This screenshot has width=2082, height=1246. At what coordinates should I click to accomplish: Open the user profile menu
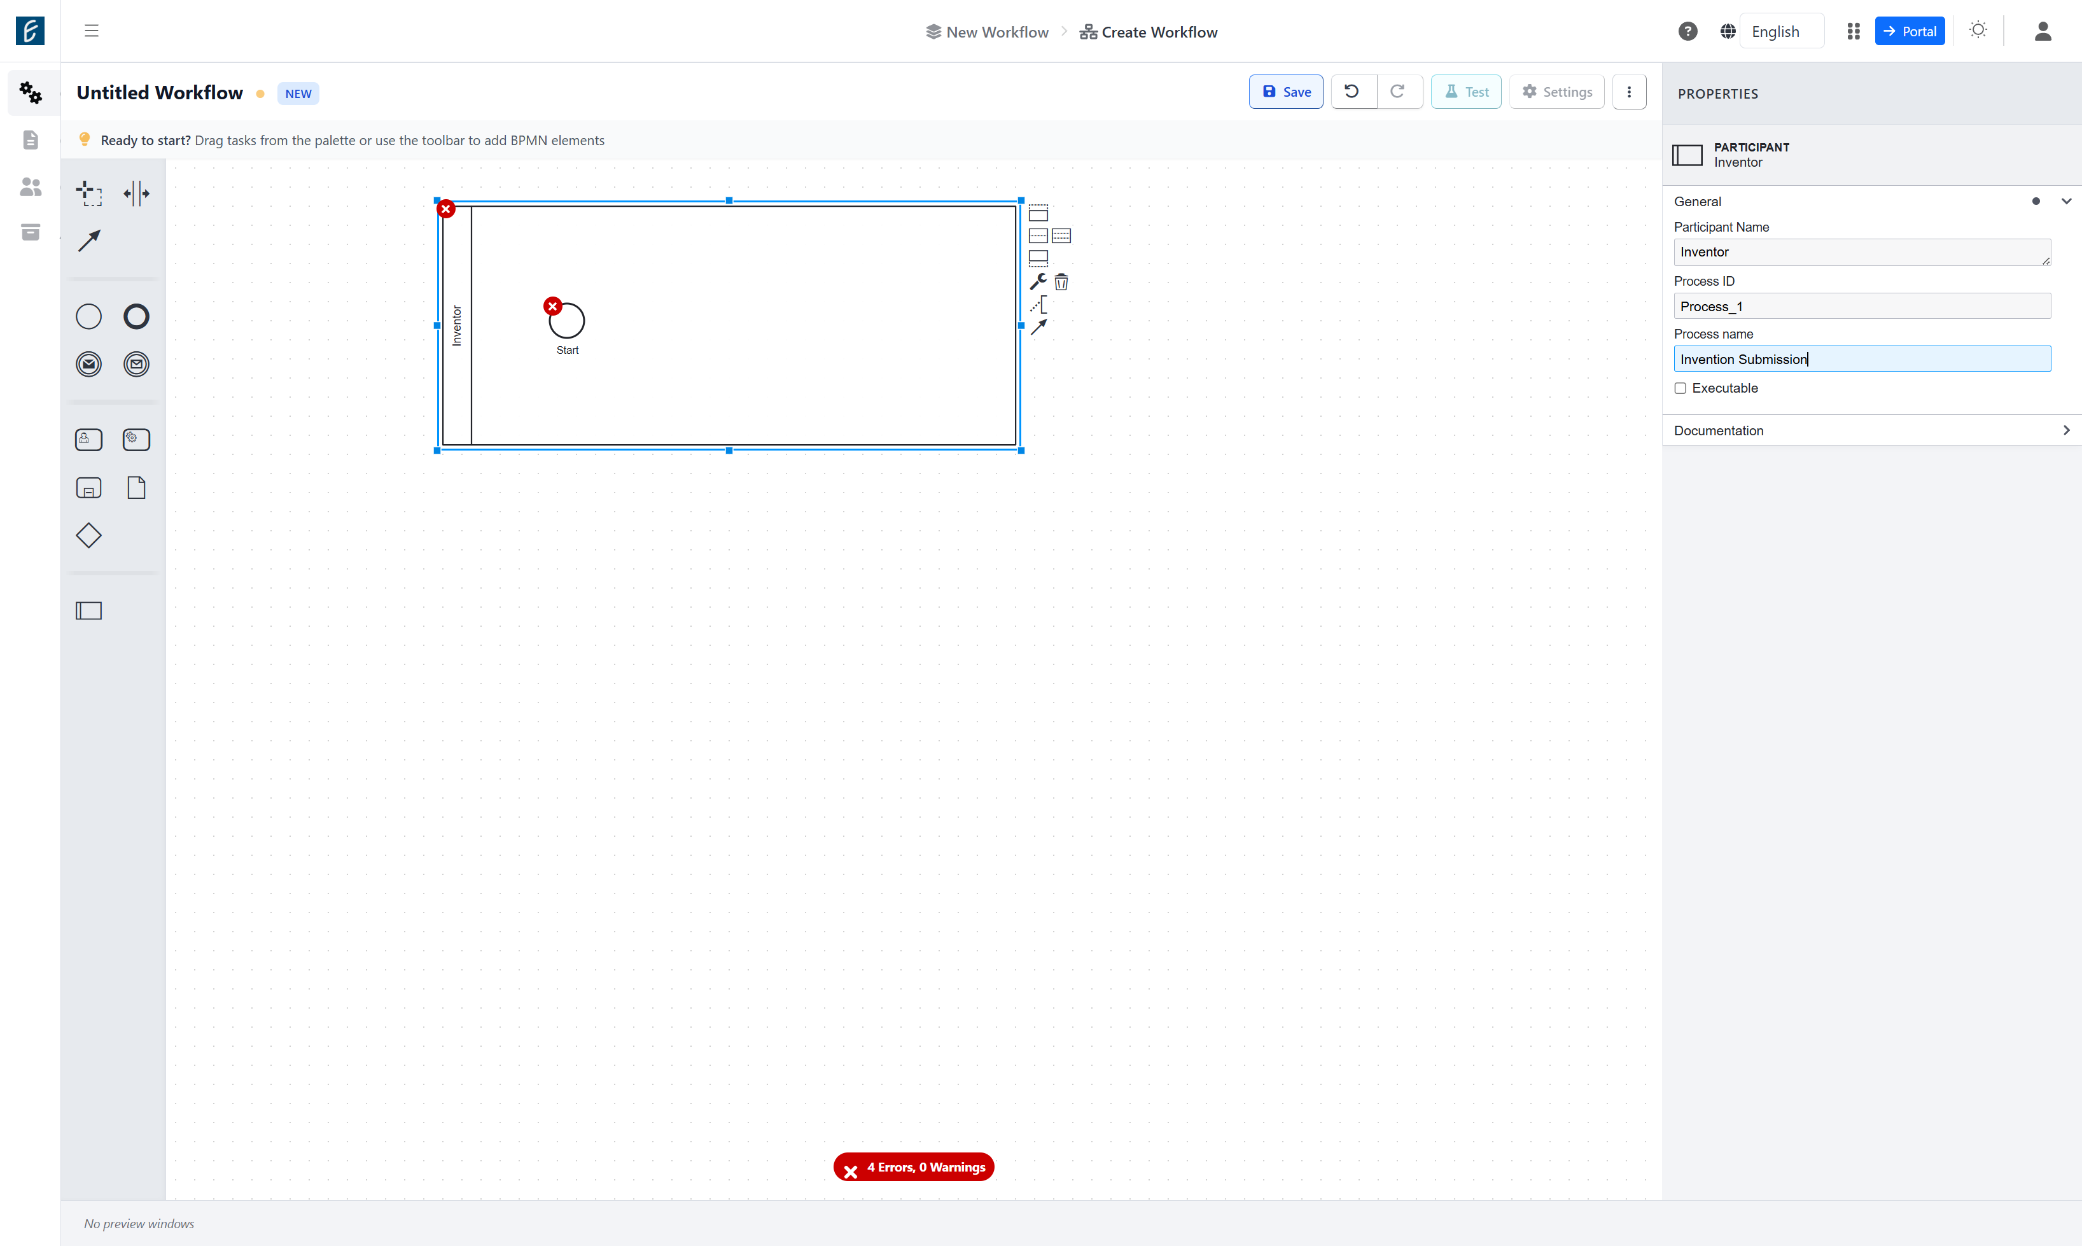click(x=2043, y=31)
